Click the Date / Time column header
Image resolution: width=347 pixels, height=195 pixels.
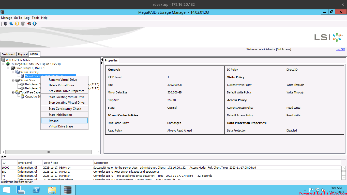(68, 163)
